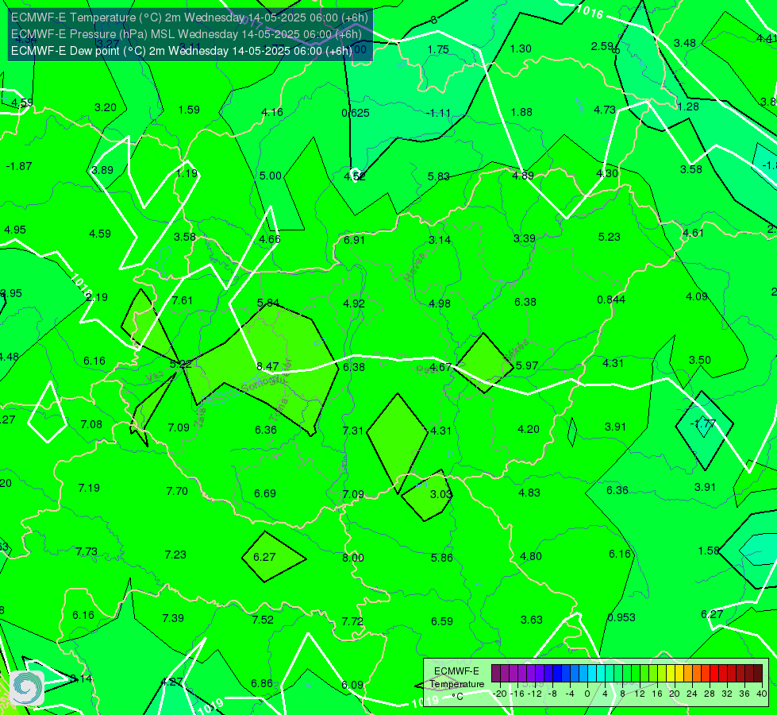Click the 5.22 value at the contour intersection
This screenshot has width=777, height=715.
(180, 364)
